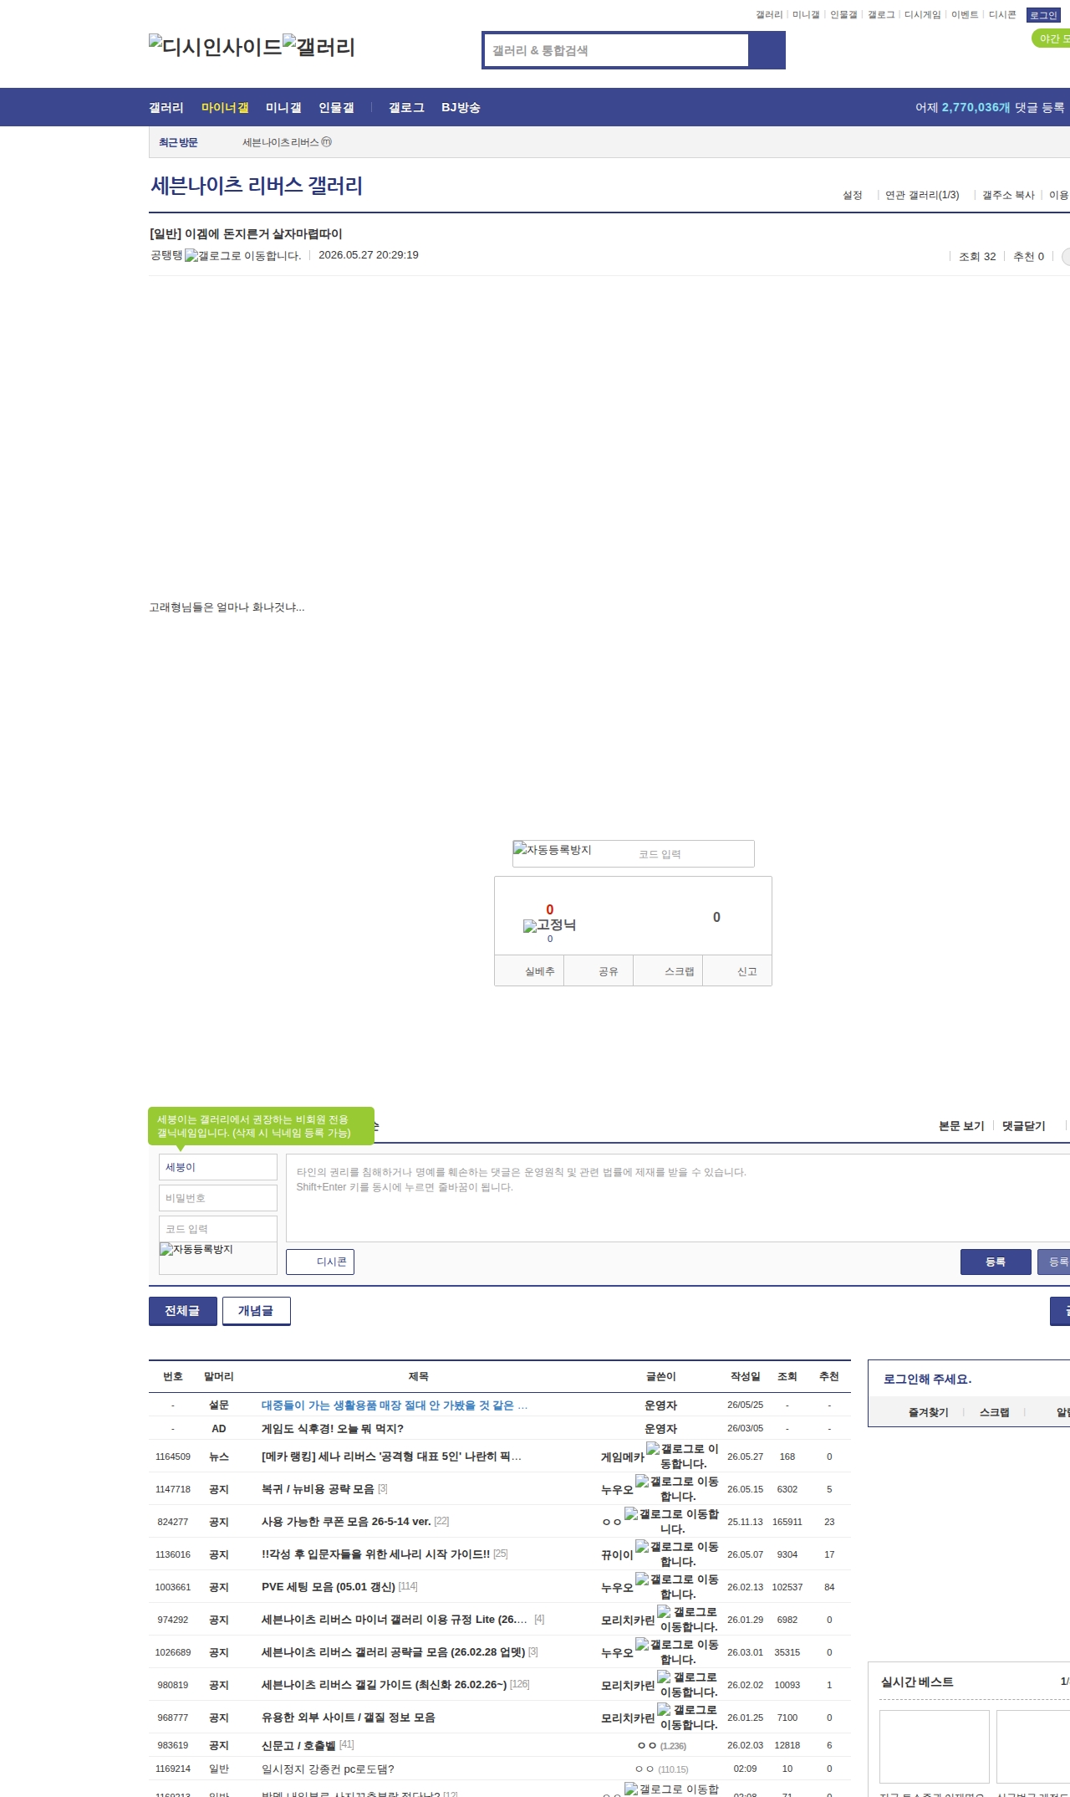Click the 갤러리 logo image beside 디시인사이드
The height and width of the screenshot is (1797, 1070).
point(319,47)
